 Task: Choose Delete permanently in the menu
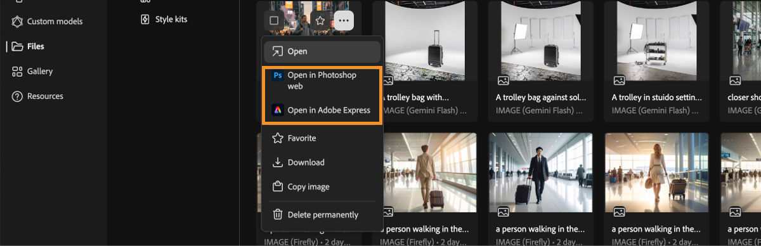[x=322, y=215]
